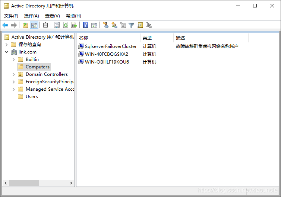This screenshot has width=281, height=197.
Task: Create a new organizational unit toolbar icon
Action: click(x=123, y=25)
